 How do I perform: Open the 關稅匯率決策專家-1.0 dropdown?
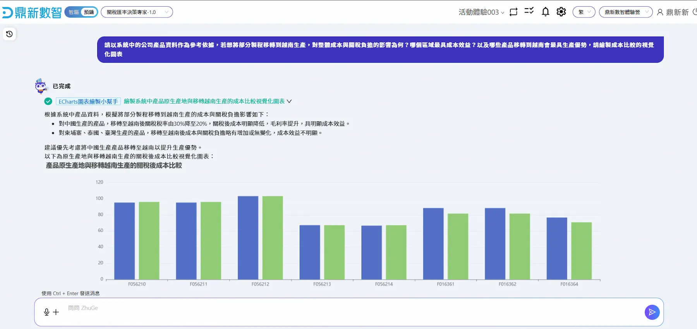point(137,12)
